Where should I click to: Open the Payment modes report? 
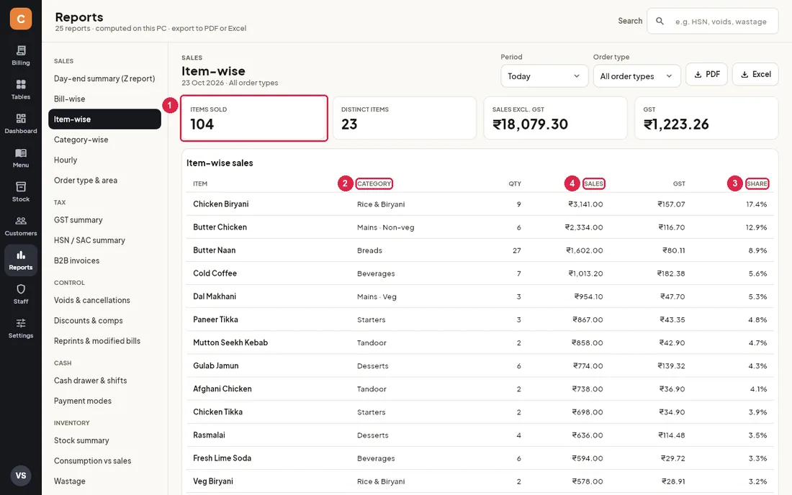tap(104, 401)
